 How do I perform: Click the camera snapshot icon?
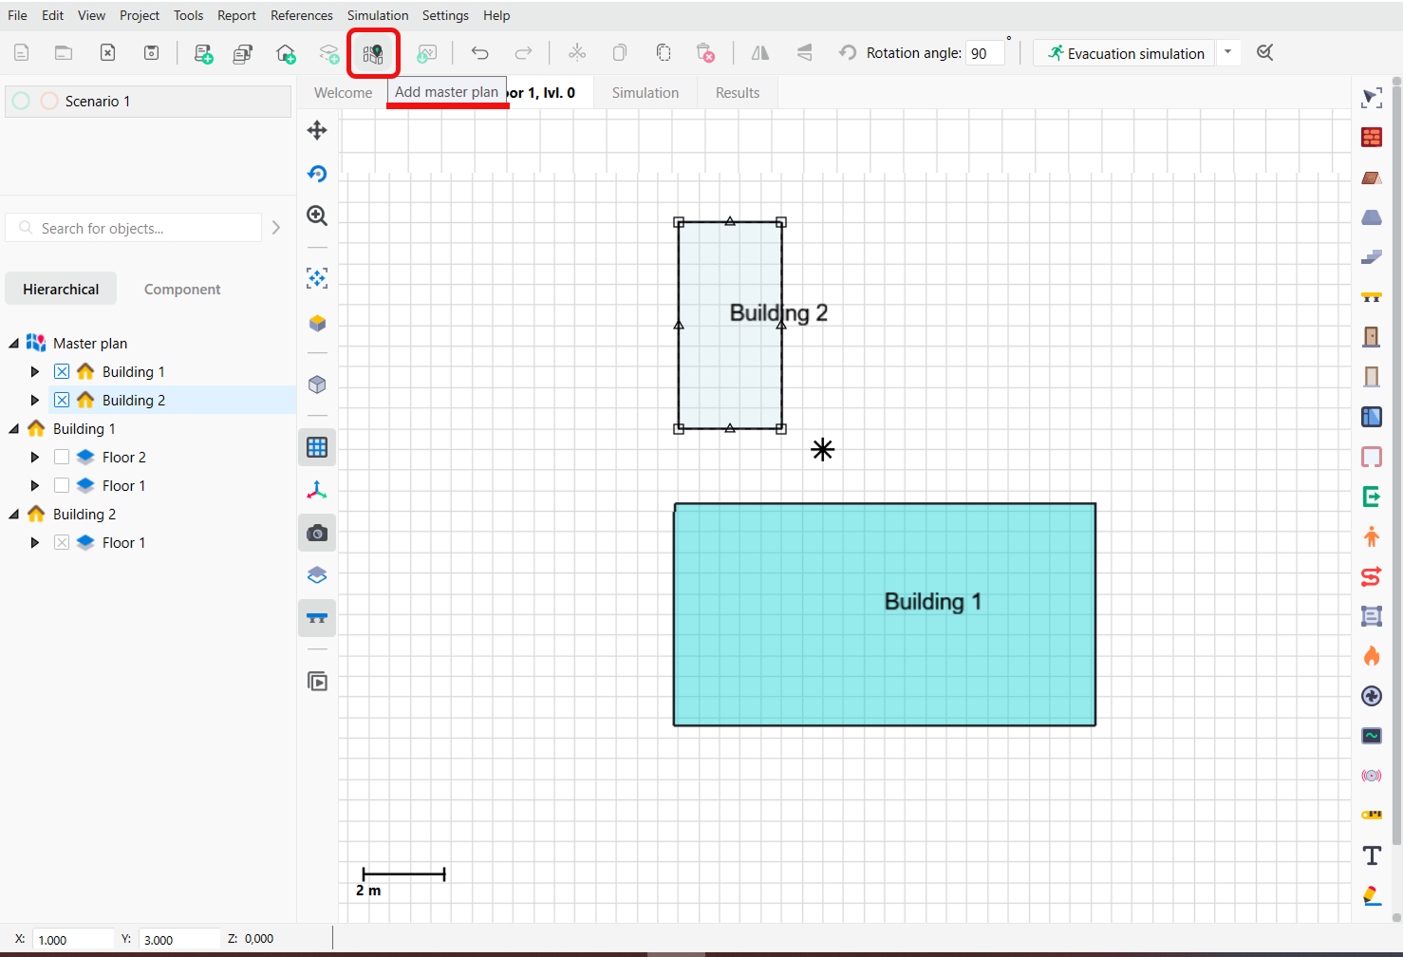point(317,534)
